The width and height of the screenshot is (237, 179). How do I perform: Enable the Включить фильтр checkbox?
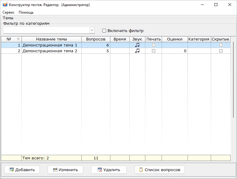pos(104,30)
